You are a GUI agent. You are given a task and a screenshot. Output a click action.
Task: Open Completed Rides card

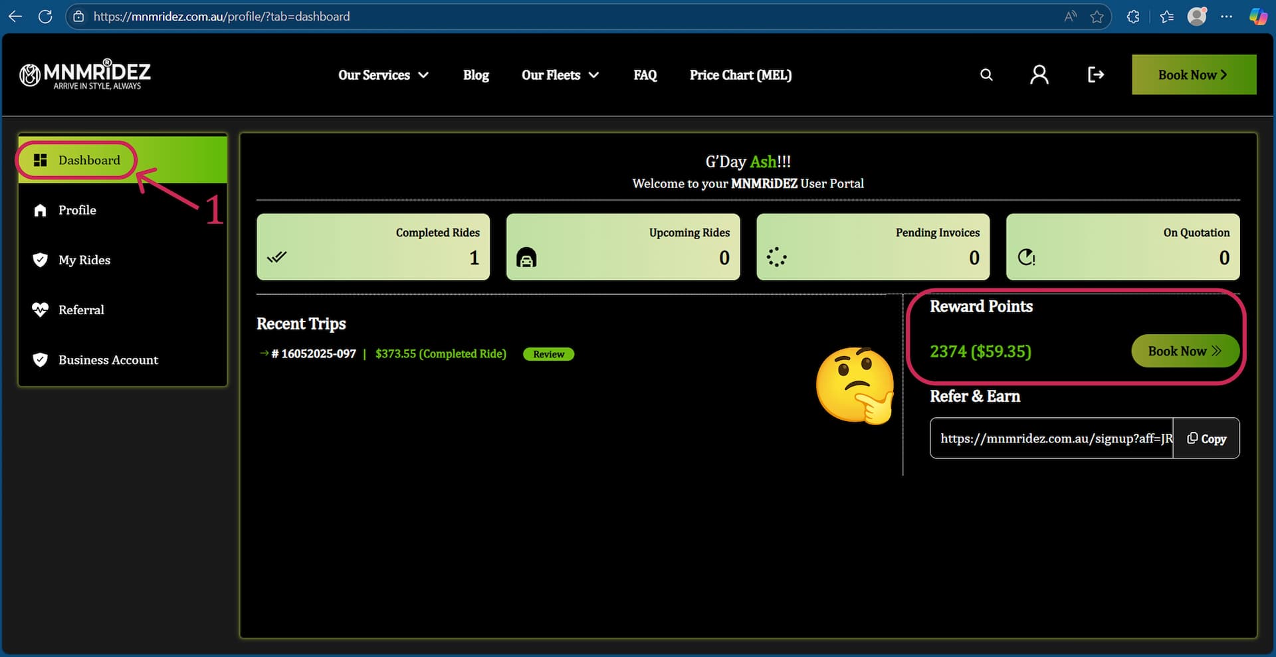tap(373, 246)
